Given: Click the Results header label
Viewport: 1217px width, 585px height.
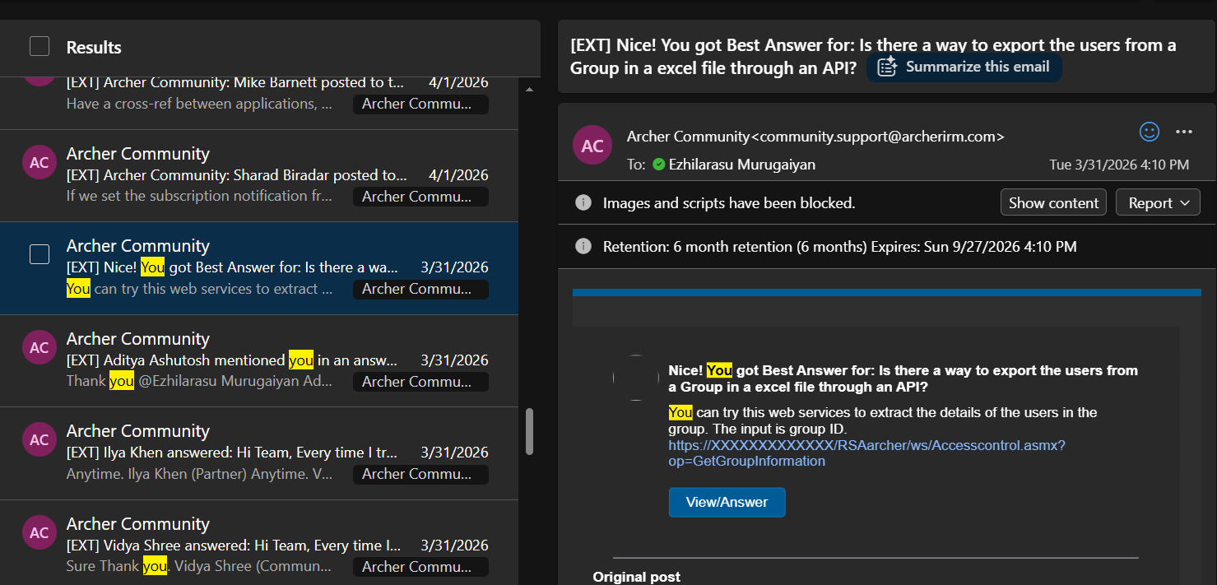Looking at the screenshot, I should (x=94, y=48).
